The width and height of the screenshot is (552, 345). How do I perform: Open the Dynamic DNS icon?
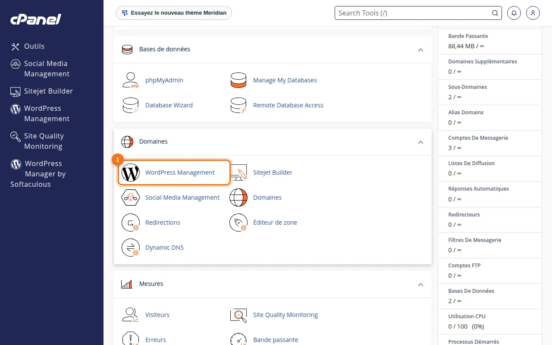tap(130, 248)
